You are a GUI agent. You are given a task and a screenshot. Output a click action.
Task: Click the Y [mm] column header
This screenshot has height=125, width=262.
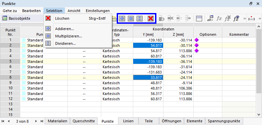[148, 34]
